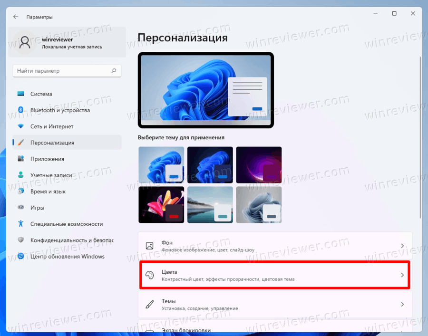This screenshot has height=336, width=428.
Task: Go to Сеть и Интернет
Action: pyautogui.click(x=67, y=126)
